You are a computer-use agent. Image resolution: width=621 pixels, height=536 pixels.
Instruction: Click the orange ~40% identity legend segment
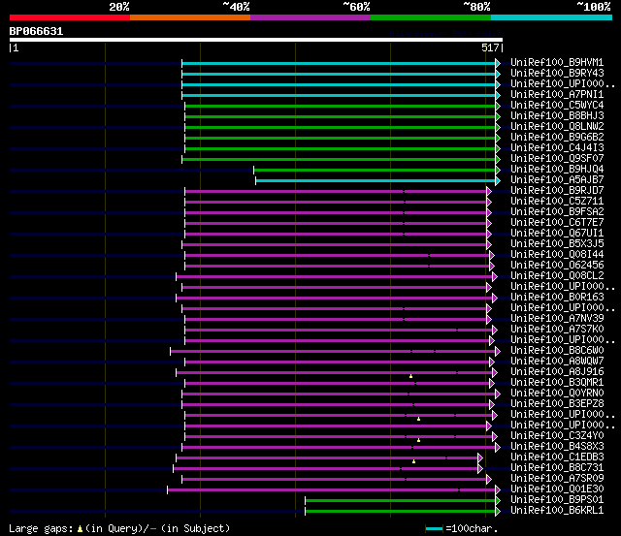pos(190,17)
